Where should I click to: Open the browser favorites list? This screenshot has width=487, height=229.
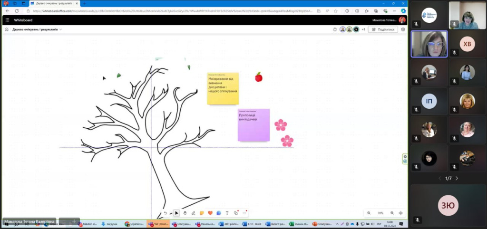pyautogui.click(x=367, y=10)
